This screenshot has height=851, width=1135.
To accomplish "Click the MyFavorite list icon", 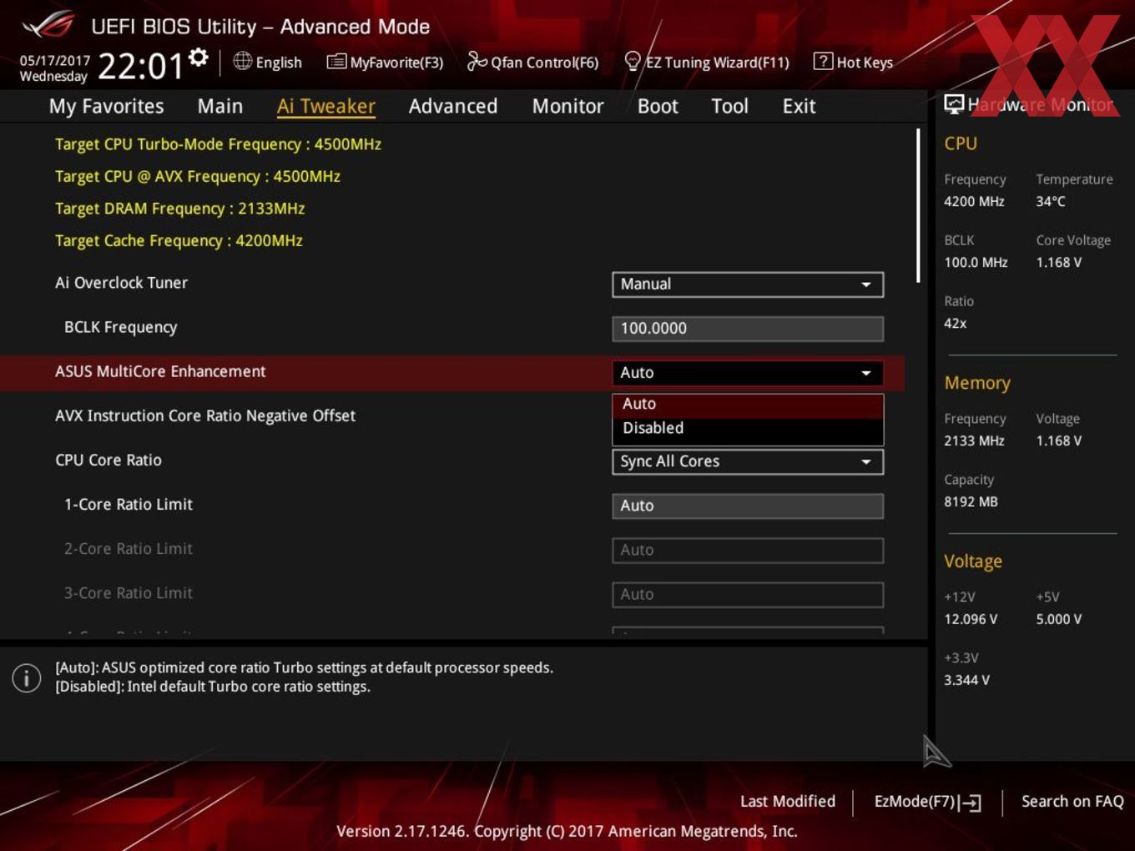I will (x=336, y=62).
